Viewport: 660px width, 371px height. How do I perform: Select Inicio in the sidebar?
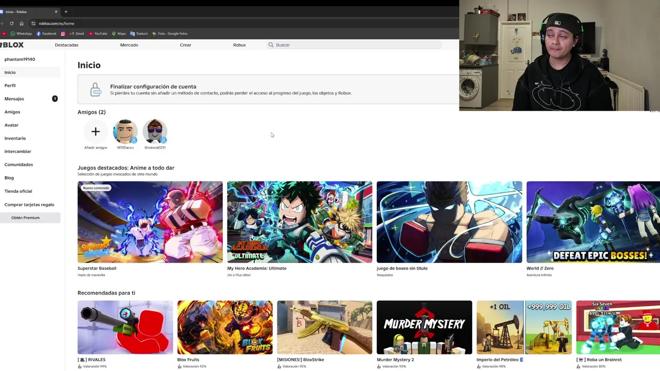30,73
